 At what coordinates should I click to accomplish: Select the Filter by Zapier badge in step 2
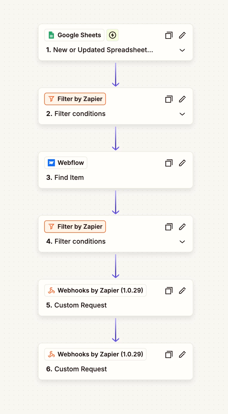[x=75, y=99]
